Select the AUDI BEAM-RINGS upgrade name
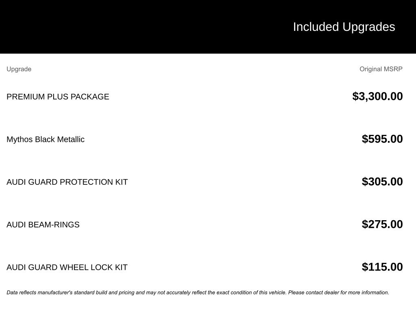The image size is (416, 312). [43, 225]
